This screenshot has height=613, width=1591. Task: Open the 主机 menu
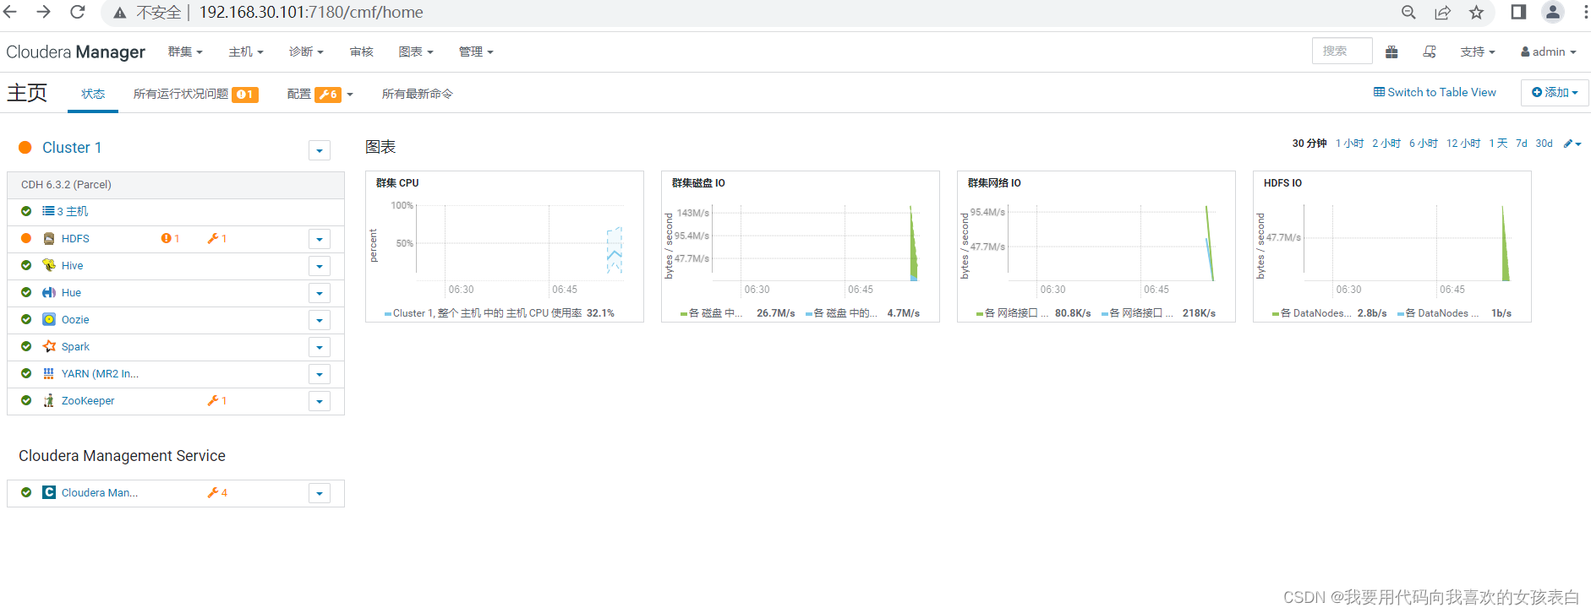point(246,52)
